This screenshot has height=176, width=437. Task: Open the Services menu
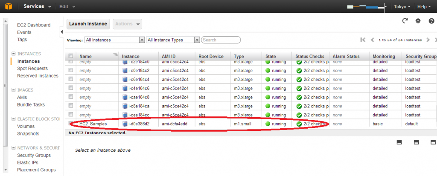[38, 6]
